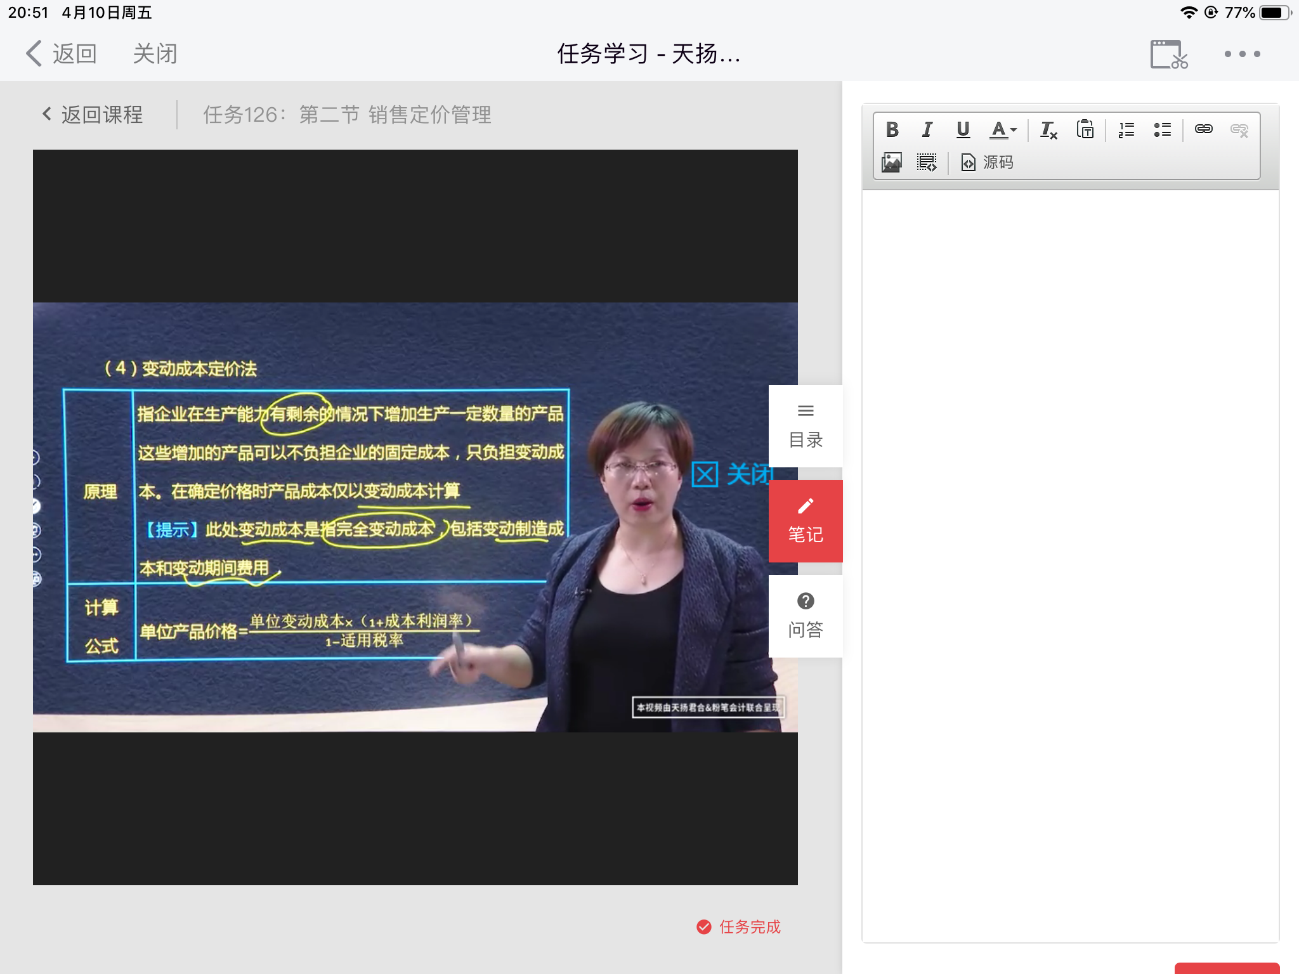Go back via 返回课程 chevron link
Screen dimensions: 1299x974
(93, 115)
